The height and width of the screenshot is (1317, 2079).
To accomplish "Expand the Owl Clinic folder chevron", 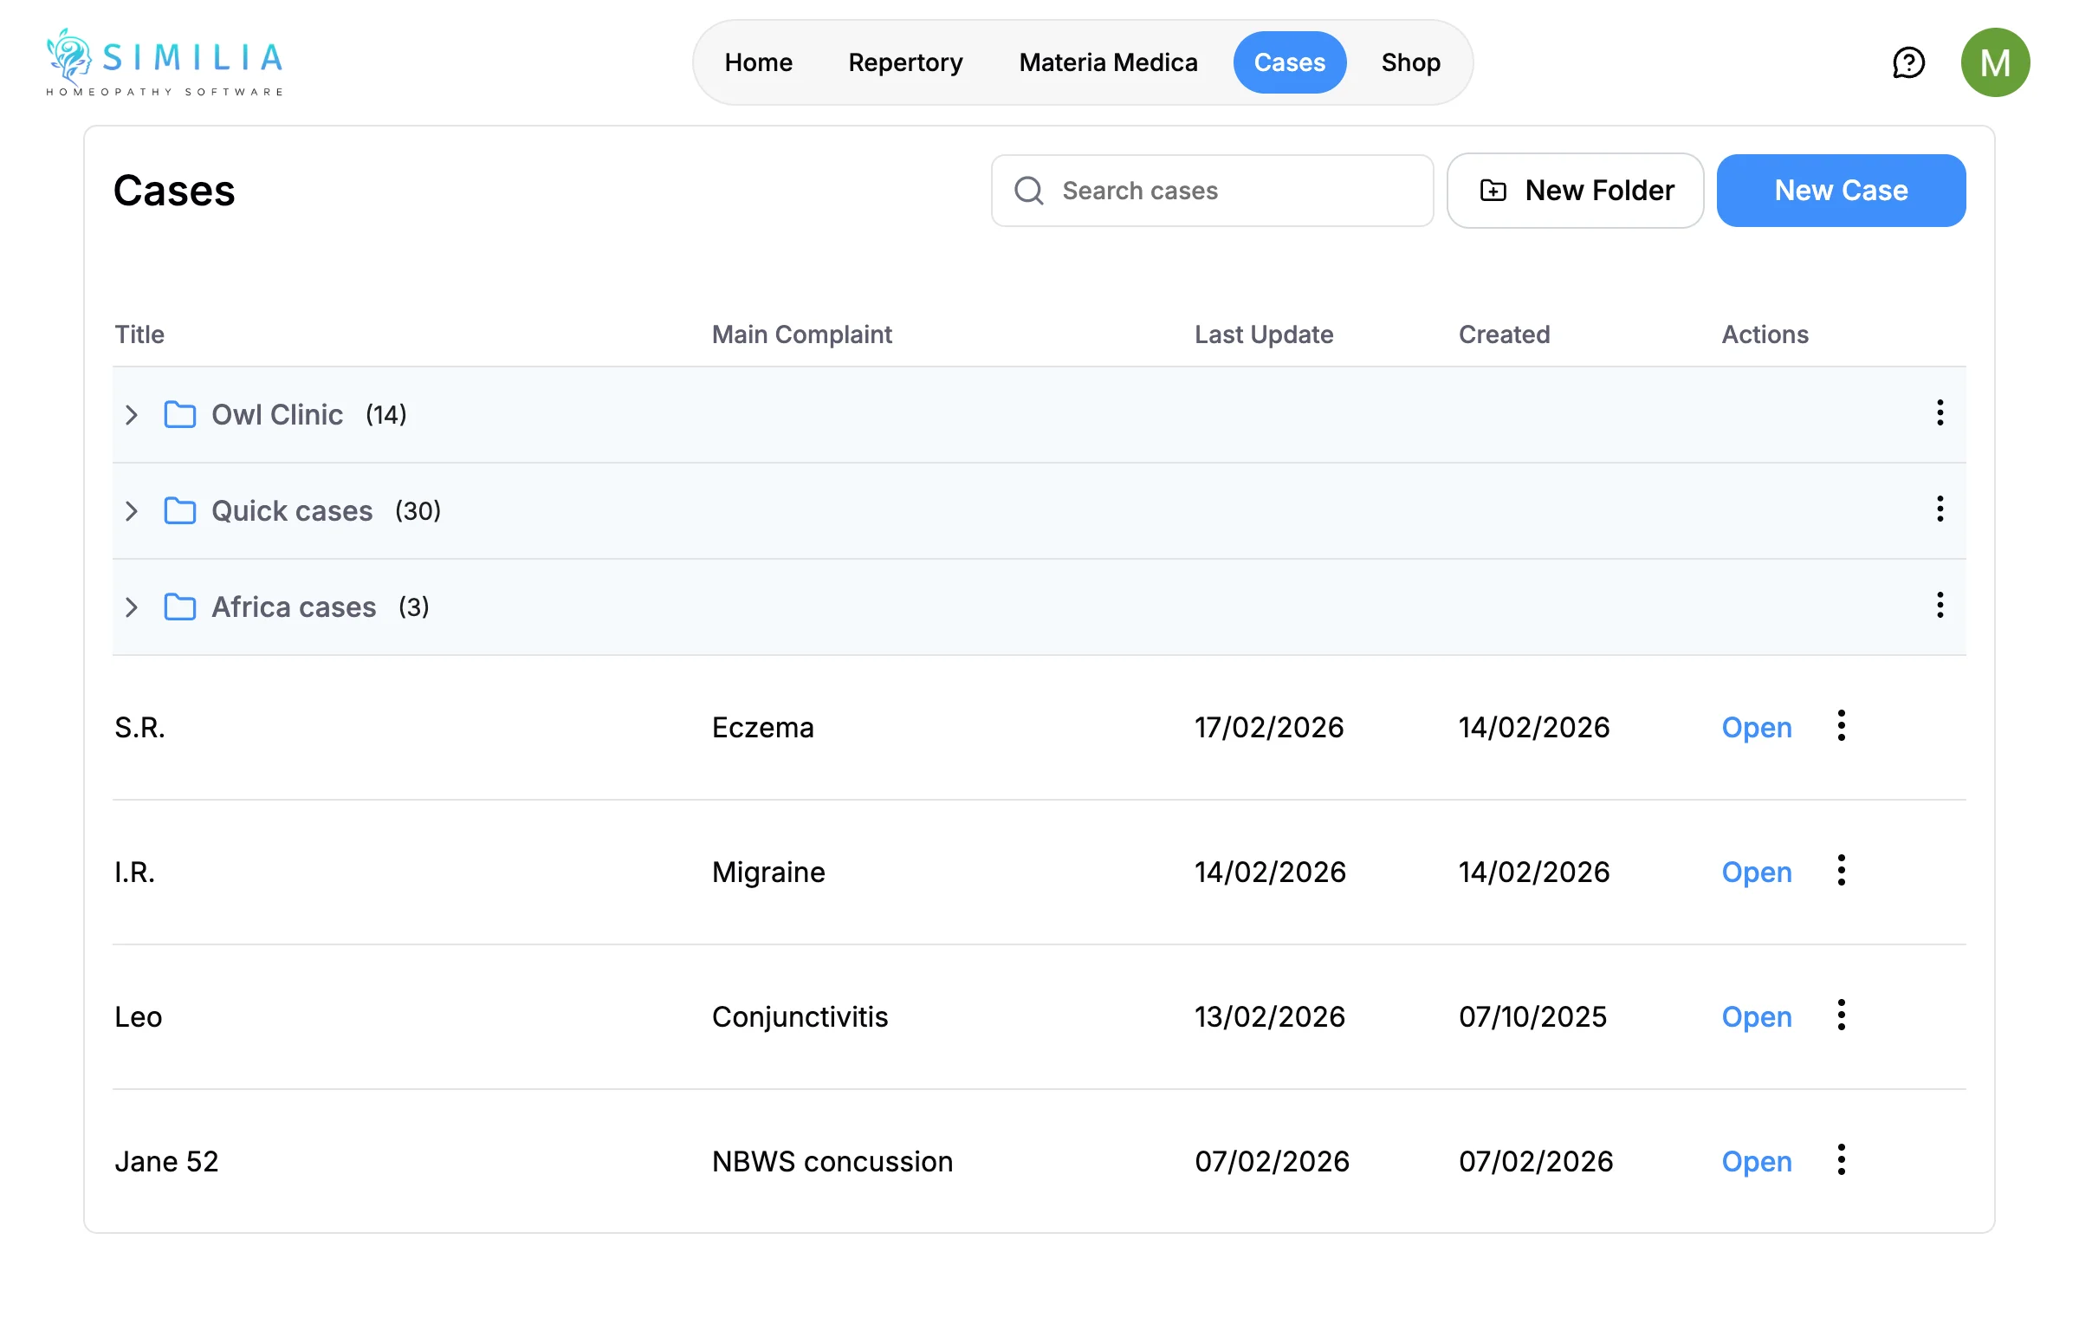I will tap(132, 415).
